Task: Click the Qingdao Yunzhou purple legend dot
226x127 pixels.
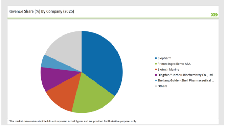Action: pos(156,75)
